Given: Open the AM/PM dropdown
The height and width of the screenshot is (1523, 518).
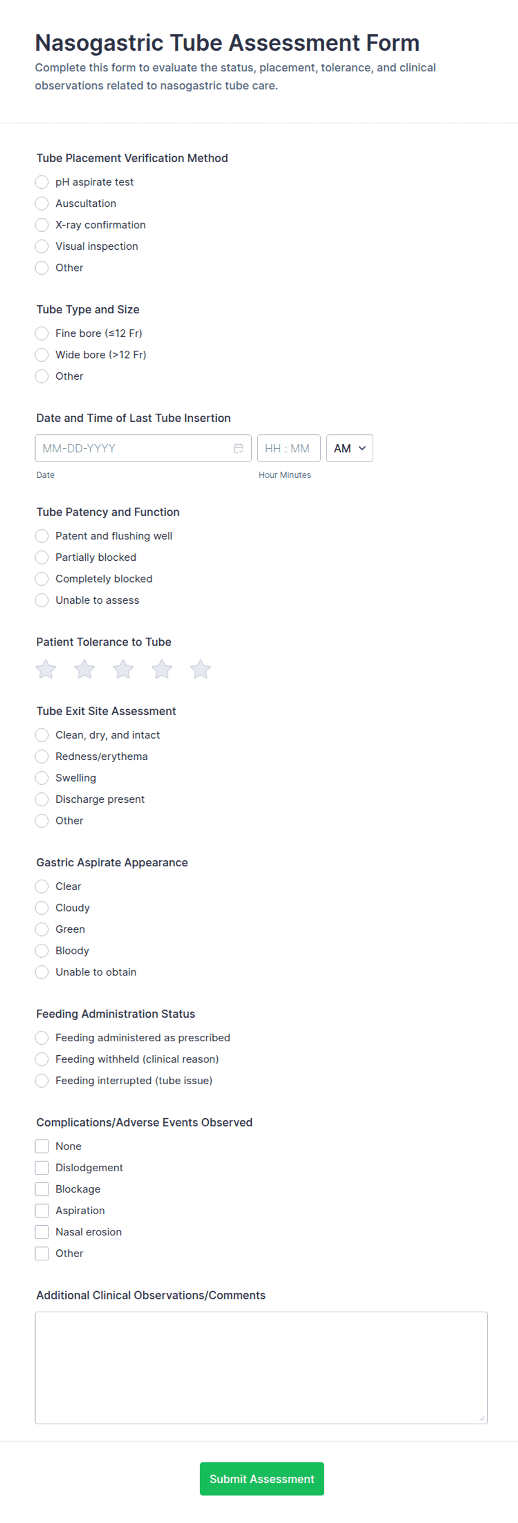Looking at the screenshot, I should click(349, 448).
